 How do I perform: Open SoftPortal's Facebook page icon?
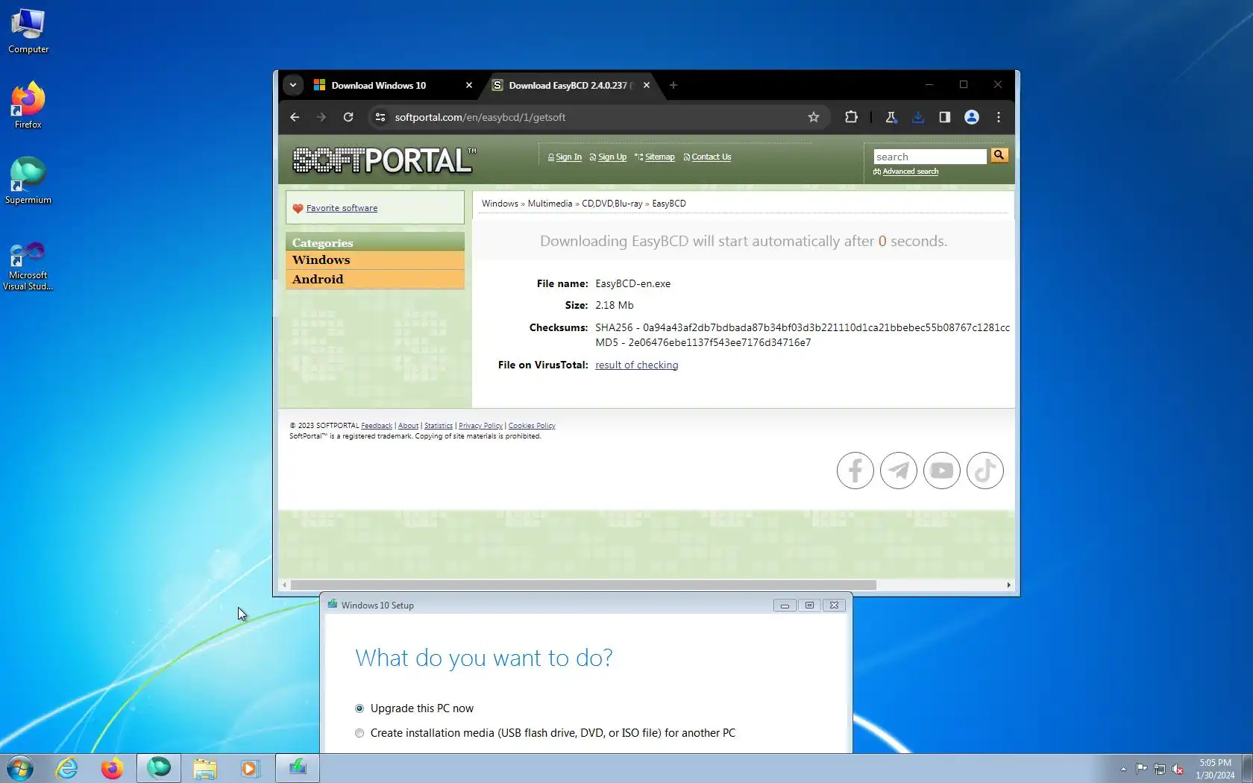coord(855,471)
